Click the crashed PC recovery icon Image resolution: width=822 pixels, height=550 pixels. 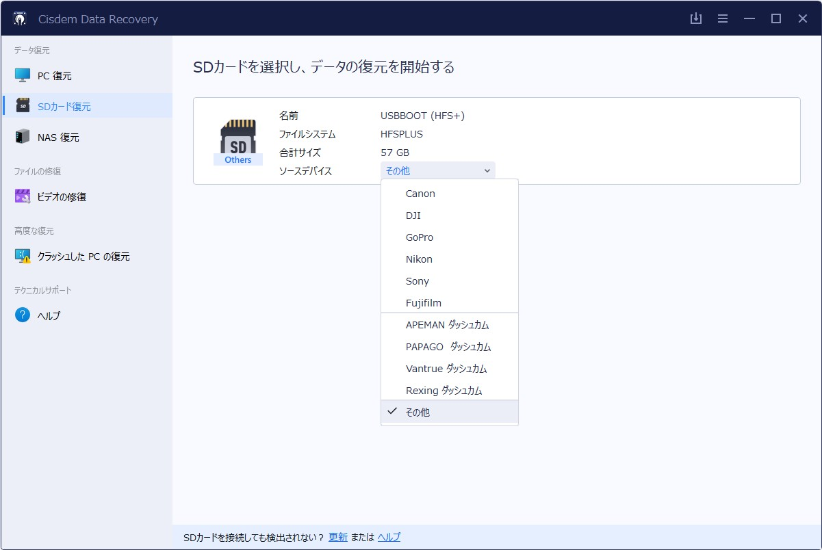[x=23, y=257]
